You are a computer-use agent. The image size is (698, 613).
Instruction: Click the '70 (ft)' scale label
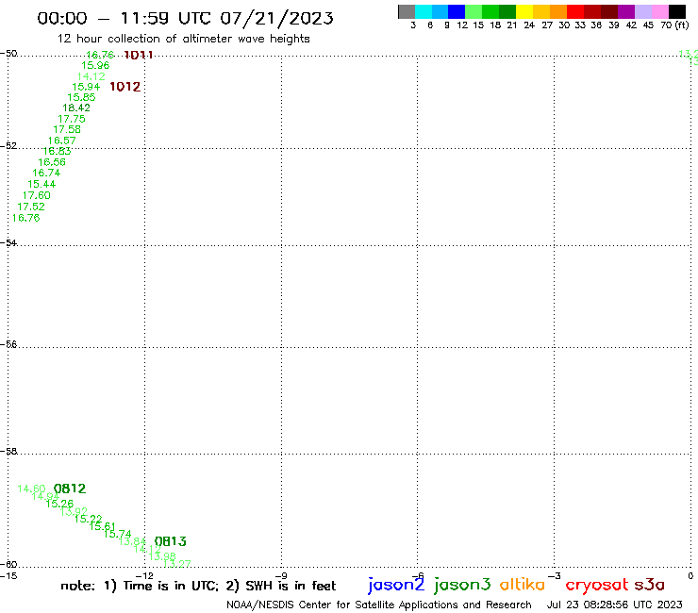pos(674,25)
